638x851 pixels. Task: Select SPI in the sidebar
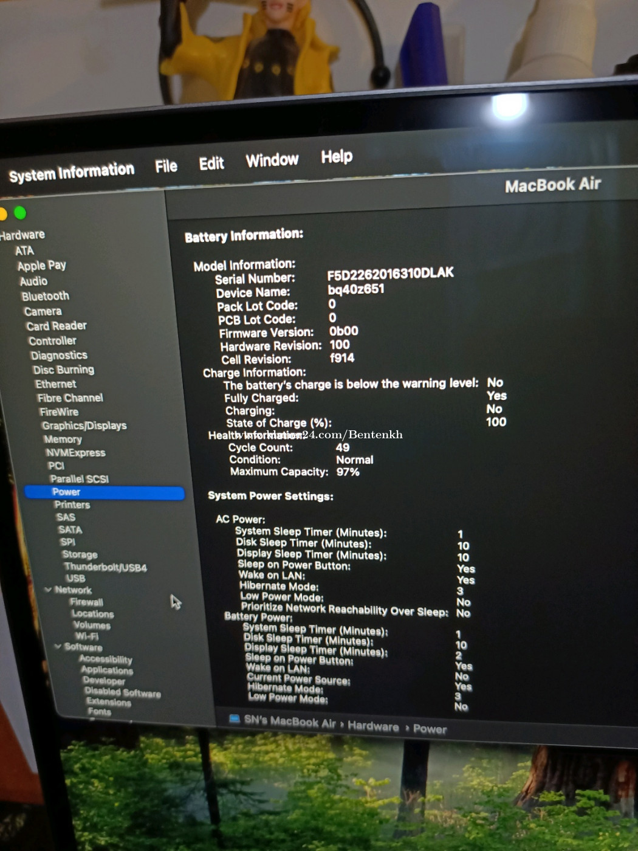tap(67, 542)
